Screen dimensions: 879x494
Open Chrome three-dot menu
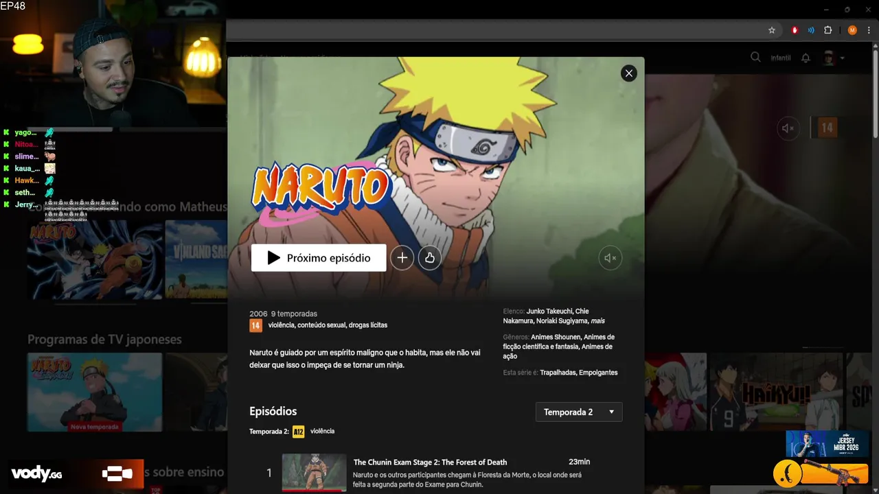pos(869,30)
